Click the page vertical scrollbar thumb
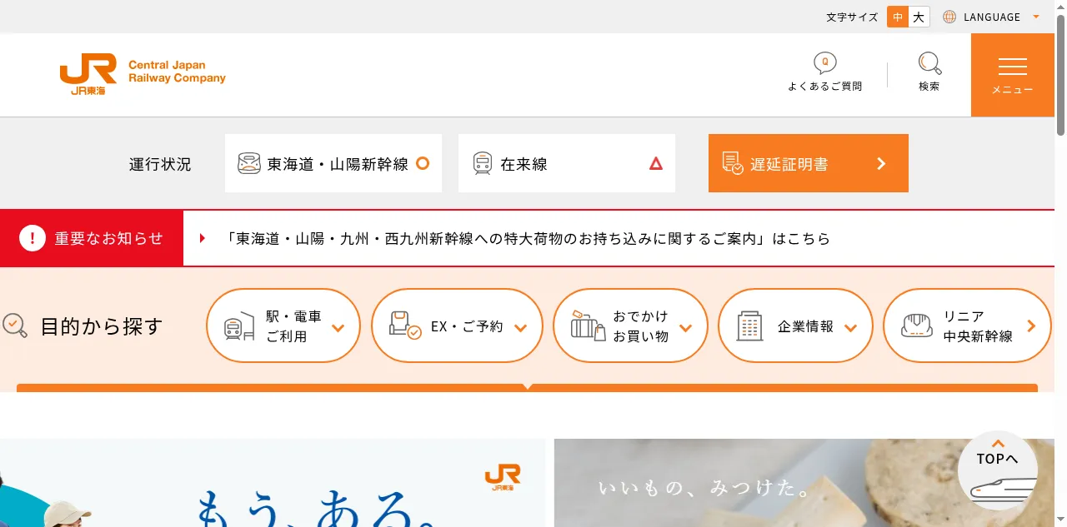1067x527 pixels. pyautogui.click(x=1060, y=75)
